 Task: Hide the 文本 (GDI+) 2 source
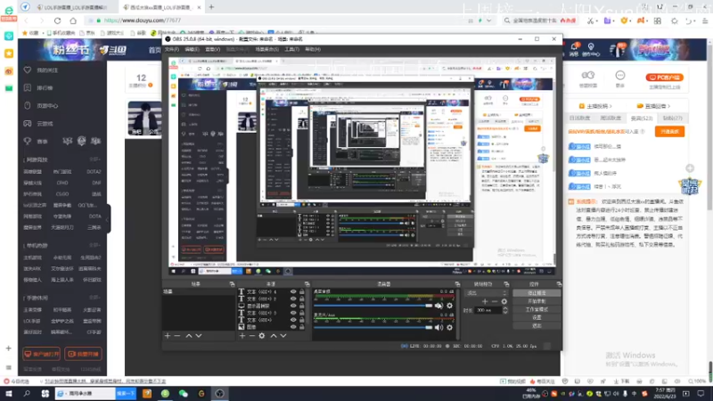[x=293, y=299]
